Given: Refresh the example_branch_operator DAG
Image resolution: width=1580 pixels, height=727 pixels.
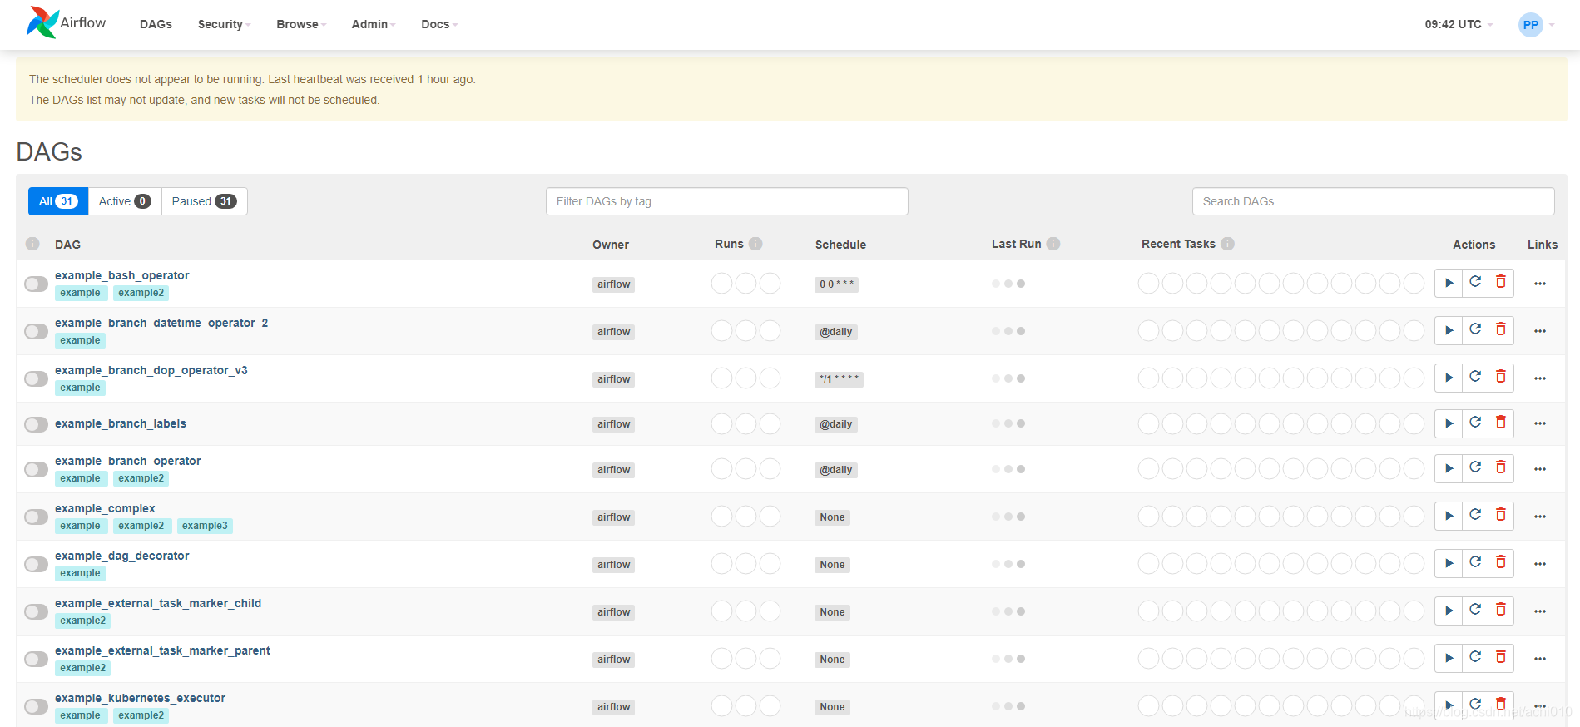Looking at the screenshot, I should [1475, 468].
